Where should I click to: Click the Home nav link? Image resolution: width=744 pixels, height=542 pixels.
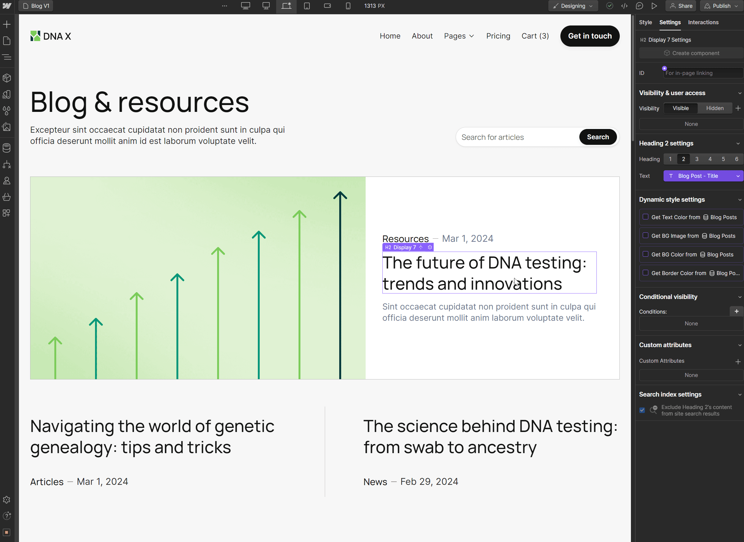pos(390,36)
